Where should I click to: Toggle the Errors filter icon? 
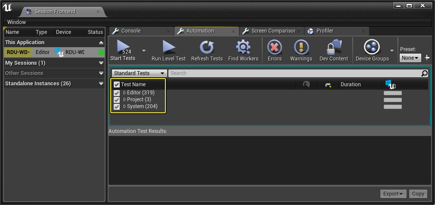pos(275,47)
